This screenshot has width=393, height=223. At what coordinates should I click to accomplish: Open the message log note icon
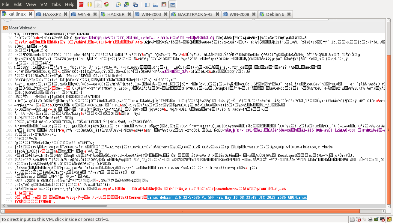tap(389, 219)
